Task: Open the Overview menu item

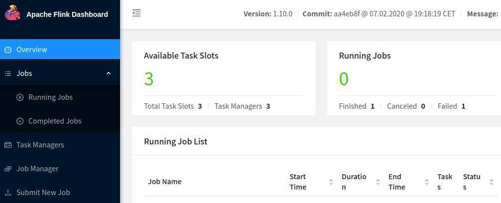Action: tap(32, 50)
